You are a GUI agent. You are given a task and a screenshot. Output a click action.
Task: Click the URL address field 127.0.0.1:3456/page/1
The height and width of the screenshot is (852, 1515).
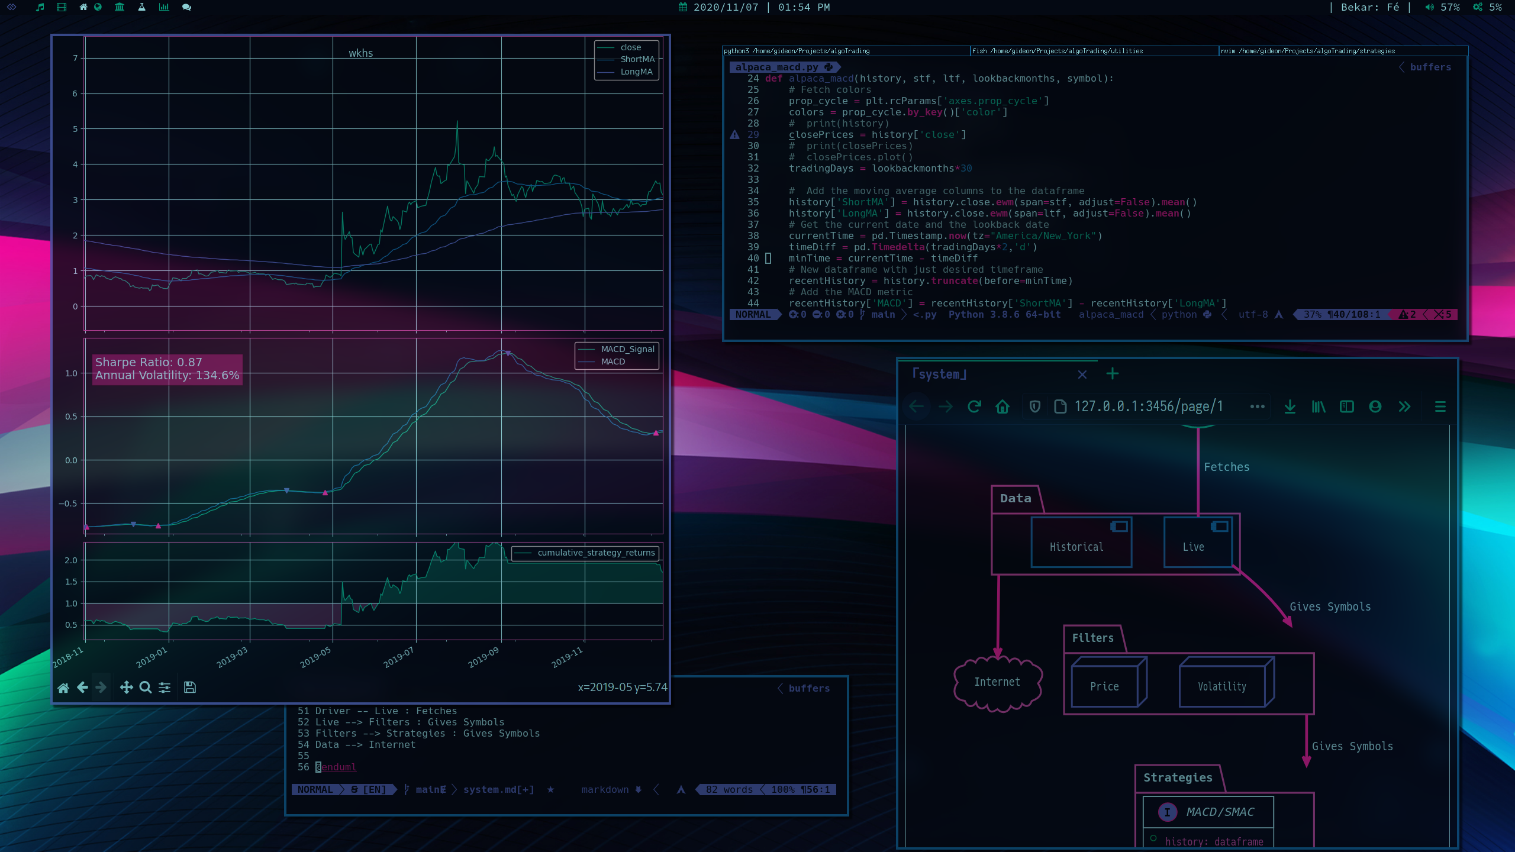coord(1148,406)
